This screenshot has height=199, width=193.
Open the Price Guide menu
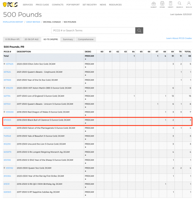pos(42,5)
